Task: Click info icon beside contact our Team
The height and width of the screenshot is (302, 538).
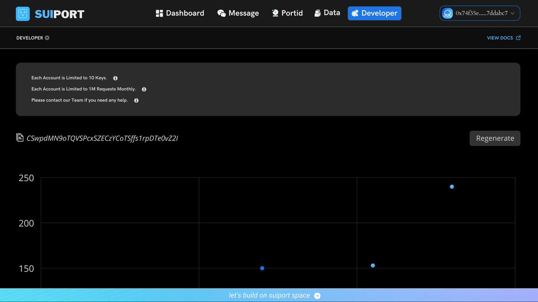Action: click(136, 101)
